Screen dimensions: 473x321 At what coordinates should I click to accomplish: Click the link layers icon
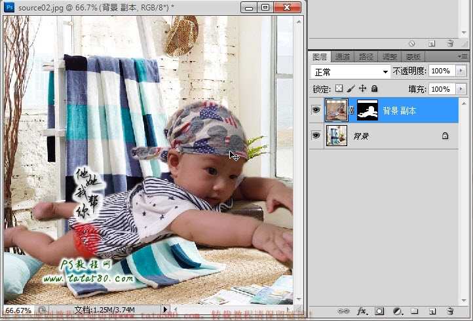pos(343,311)
